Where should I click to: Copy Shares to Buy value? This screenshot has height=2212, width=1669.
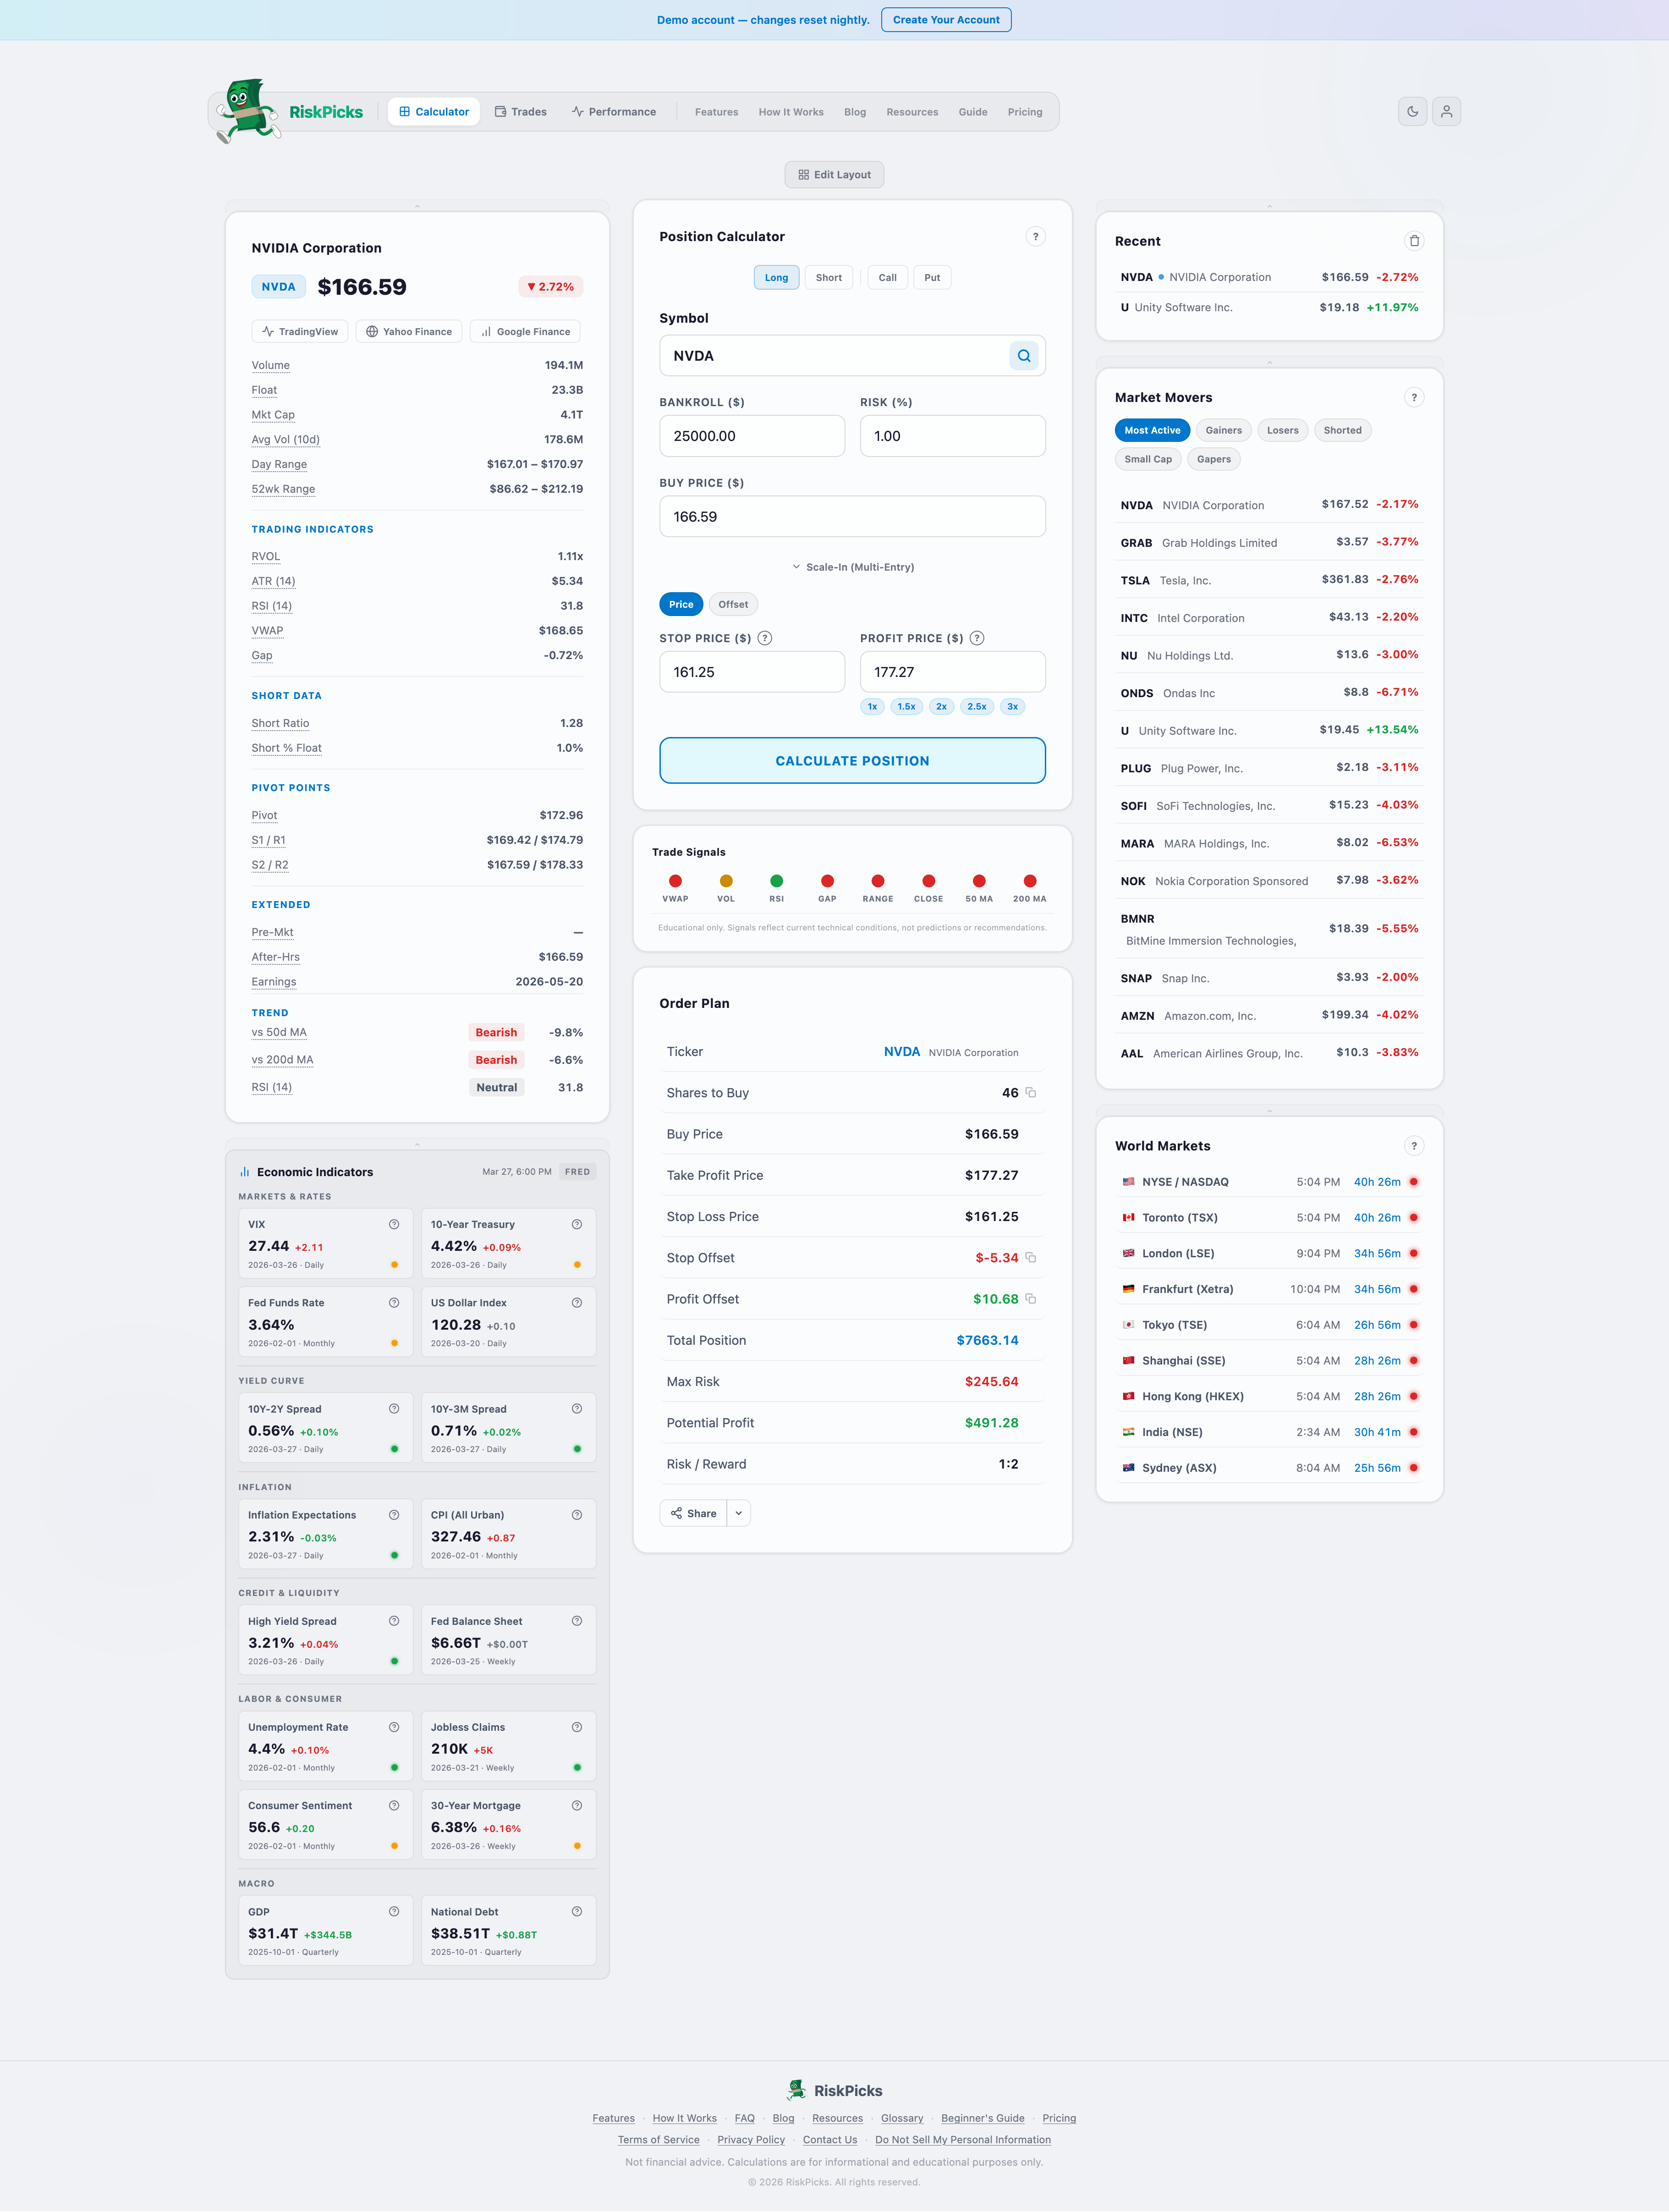tap(1031, 1093)
